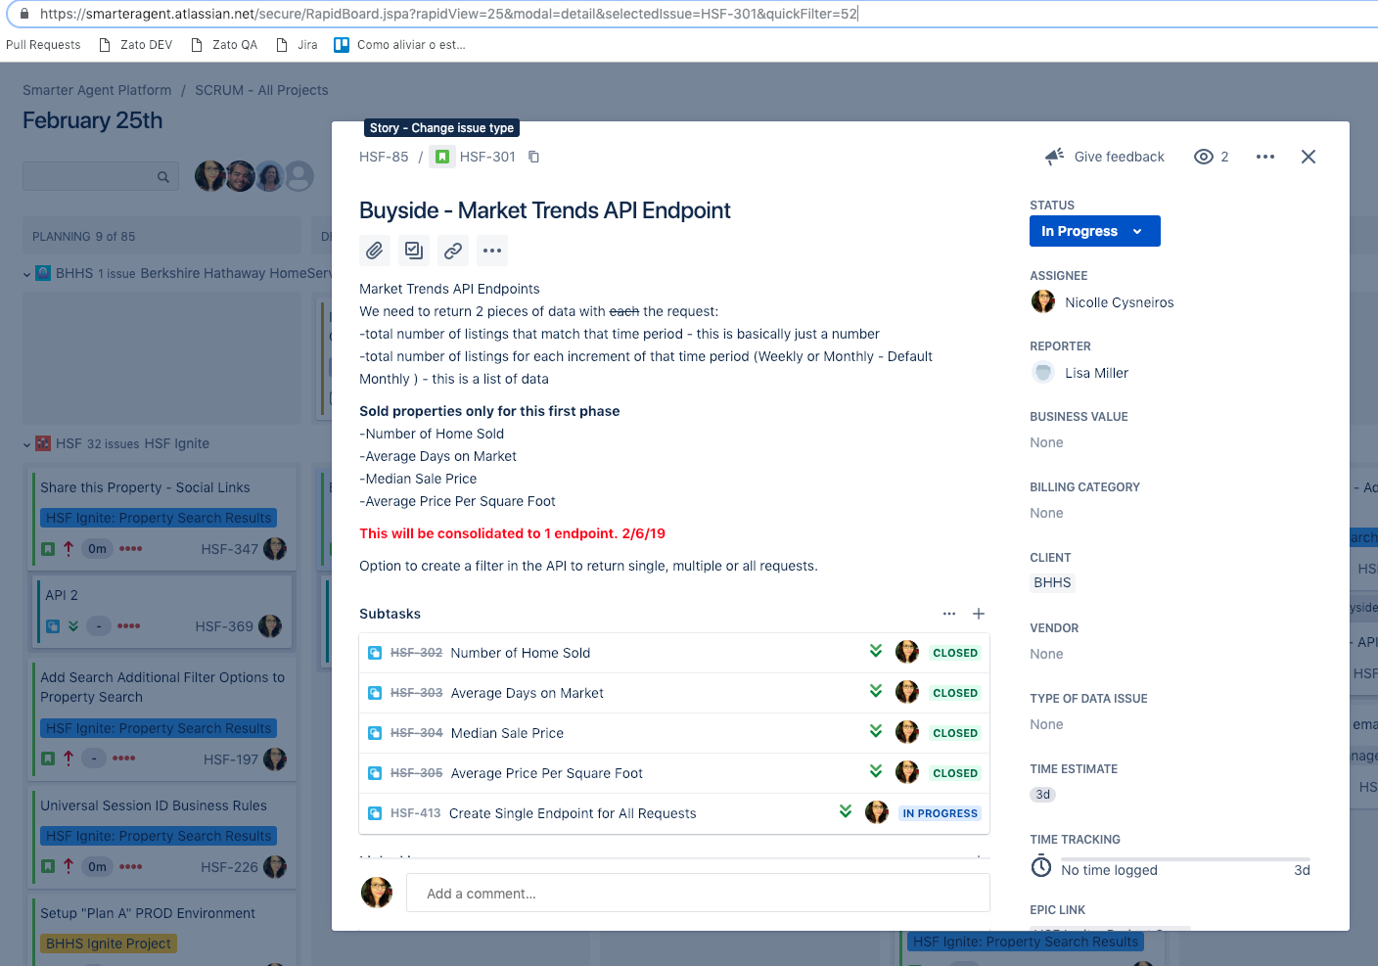
Task: Click the link issue icon
Action: [452, 251]
